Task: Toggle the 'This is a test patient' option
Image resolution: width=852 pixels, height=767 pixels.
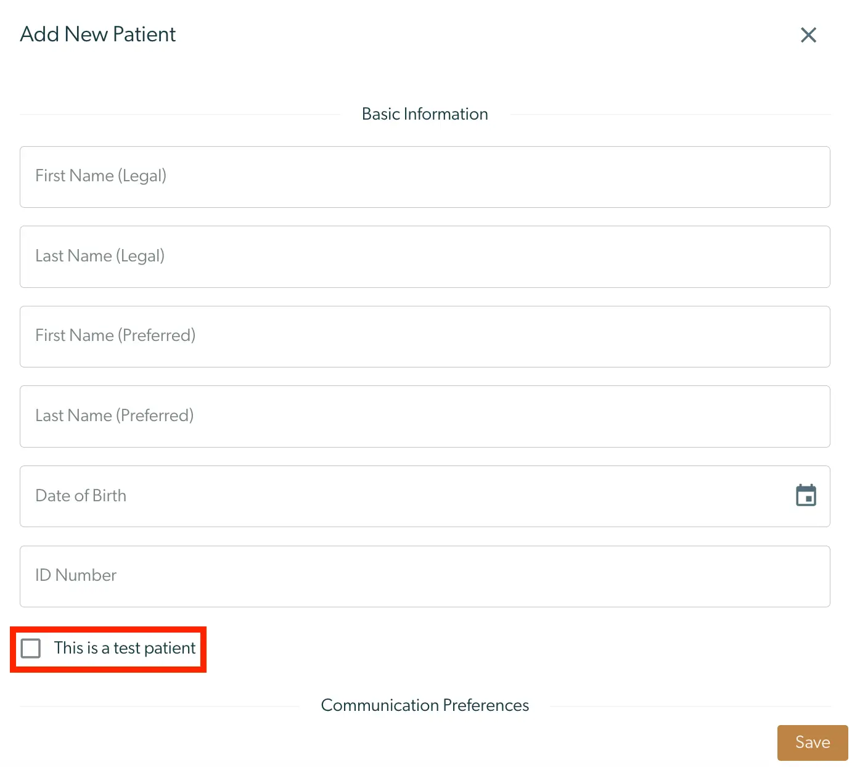Action: click(30, 648)
